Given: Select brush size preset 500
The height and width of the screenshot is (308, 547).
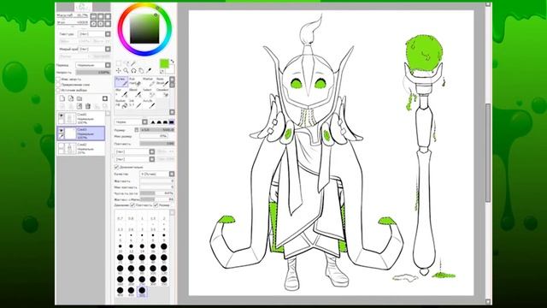Looking at the screenshot, I should (142, 291).
